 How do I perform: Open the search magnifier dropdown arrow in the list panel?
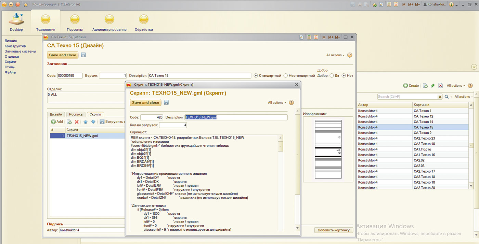click(x=451, y=97)
